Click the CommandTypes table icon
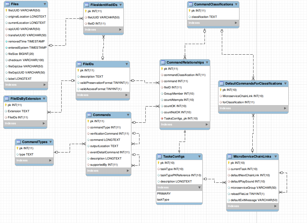Screen dimensions: 307x223 18,142
